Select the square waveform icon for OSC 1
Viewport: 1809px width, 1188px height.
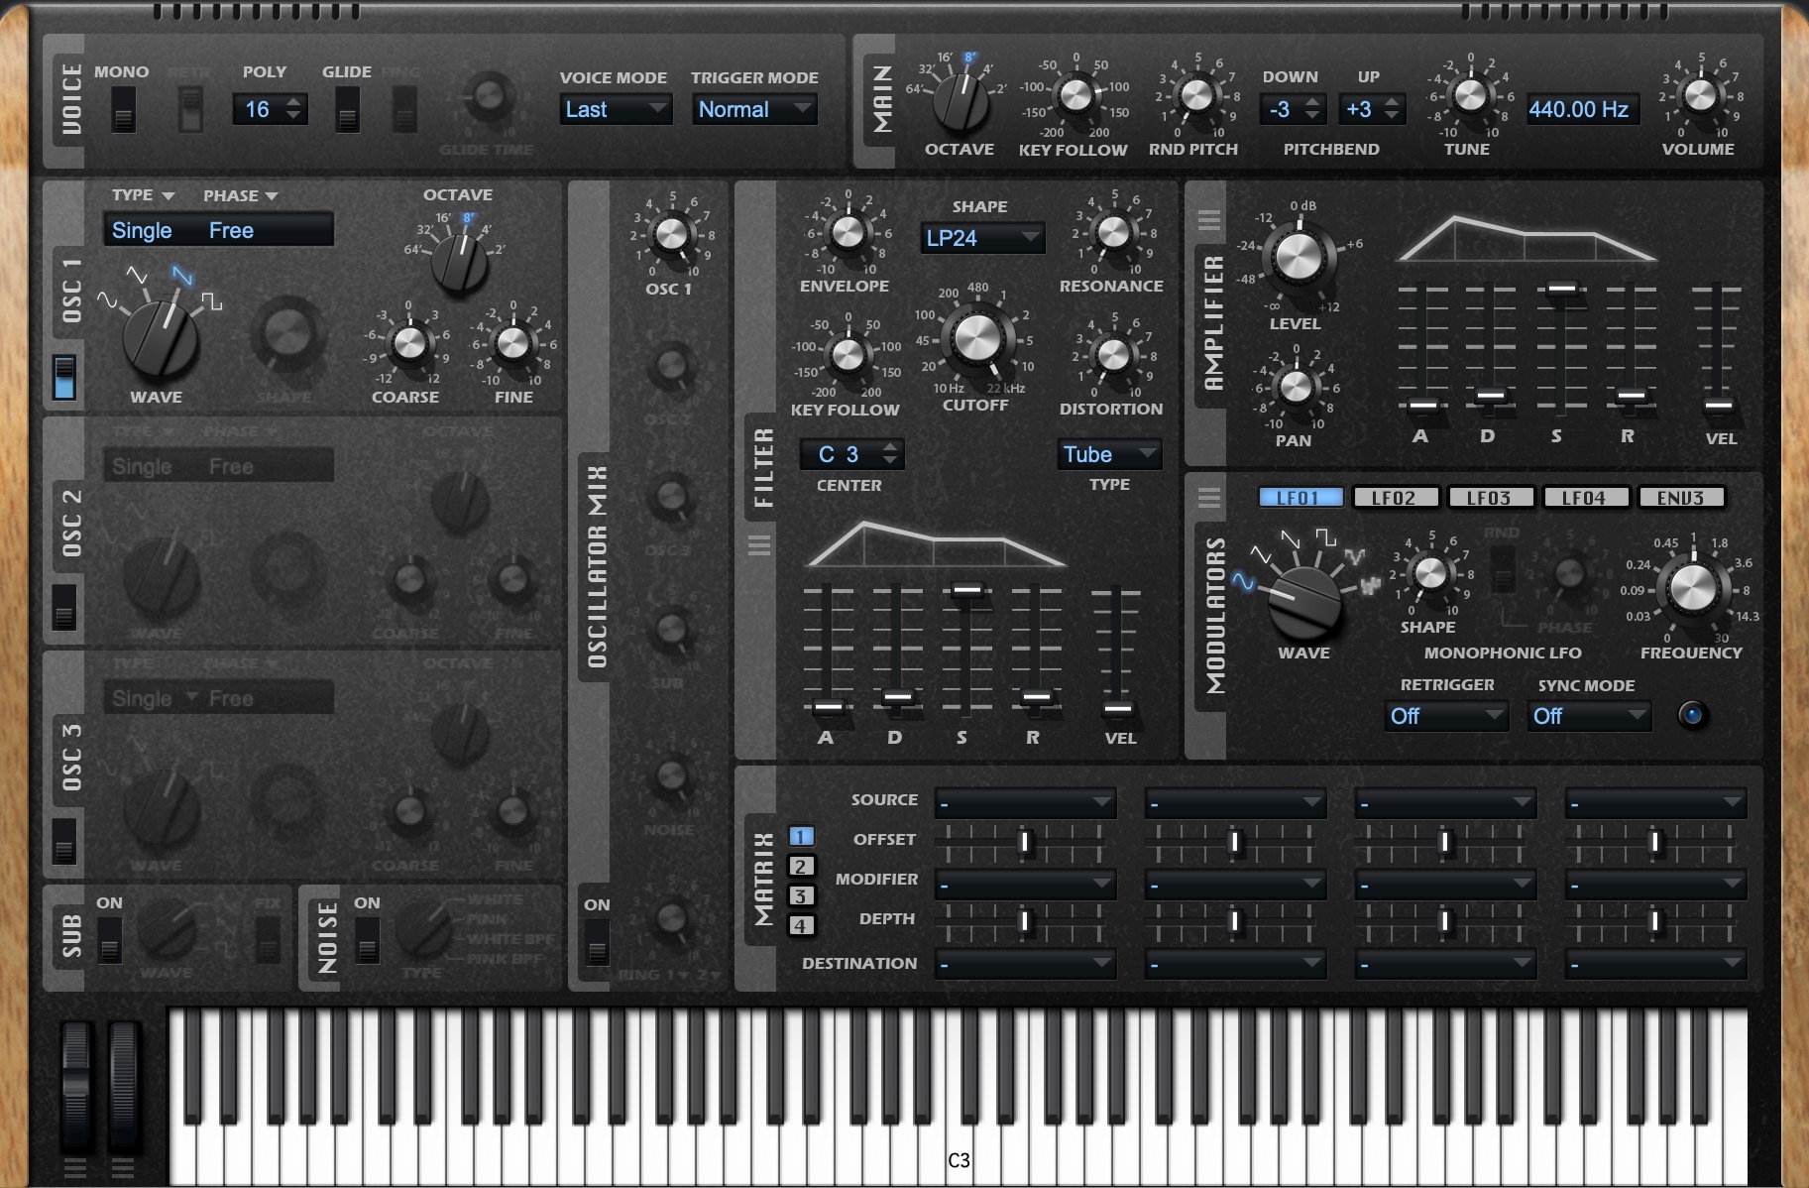pyautogui.click(x=212, y=300)
